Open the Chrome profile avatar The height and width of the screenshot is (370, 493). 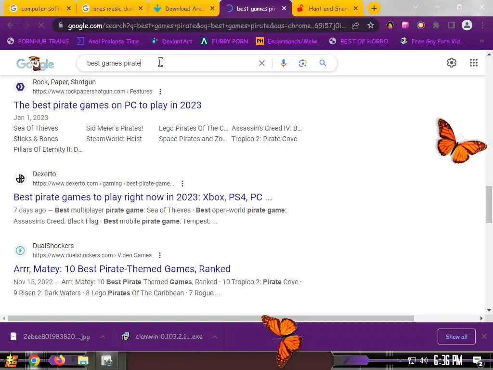click(x=467, y=25)
